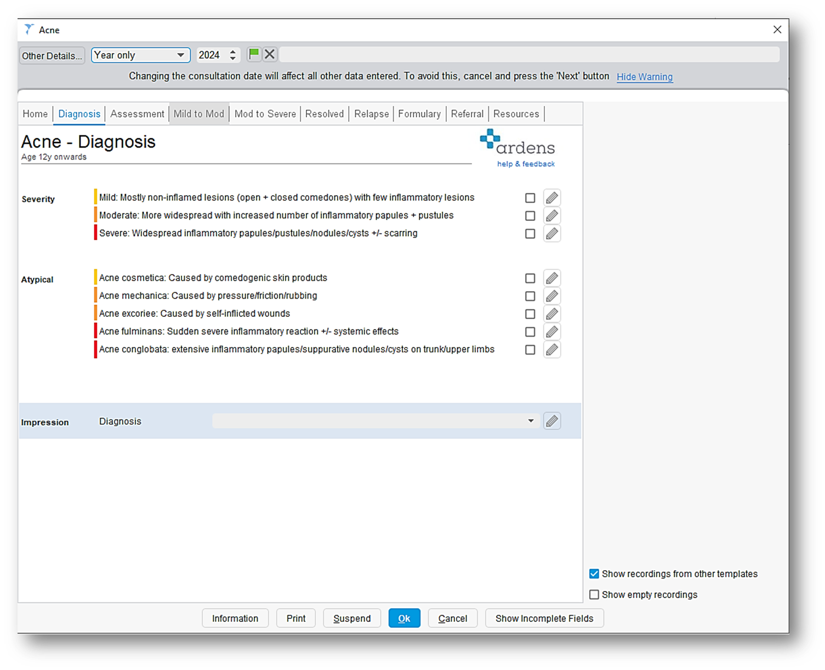This screenshot has height=670, width=825.
Task: Click the Severe severity description text
Action: [x=258, y=233]
